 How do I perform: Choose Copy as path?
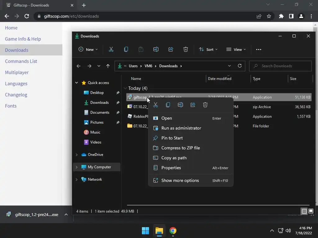tap(191, 158)
